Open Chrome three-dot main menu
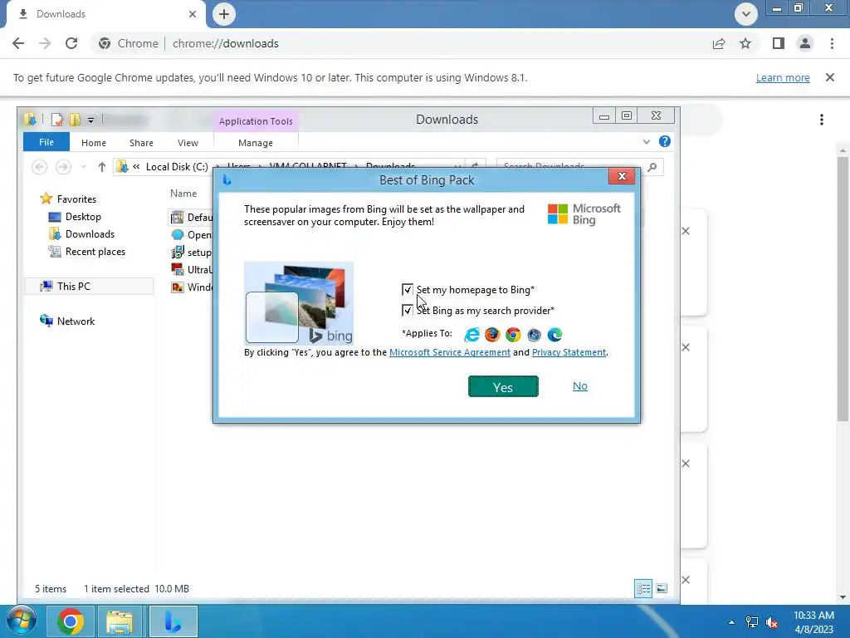 [x=832, y=43]
